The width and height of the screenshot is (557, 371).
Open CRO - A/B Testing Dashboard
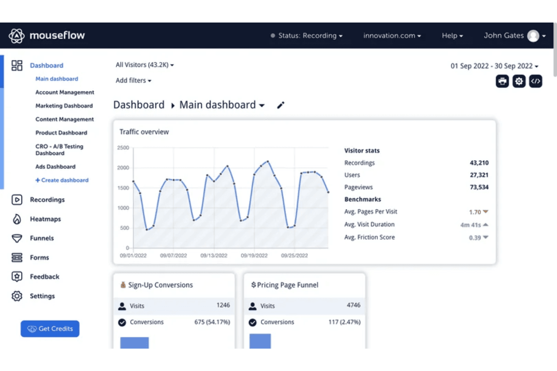pos(59,150)
